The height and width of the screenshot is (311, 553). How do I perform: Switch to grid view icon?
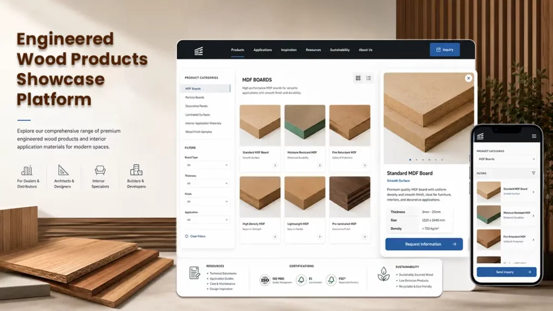[x=358, y=78]
